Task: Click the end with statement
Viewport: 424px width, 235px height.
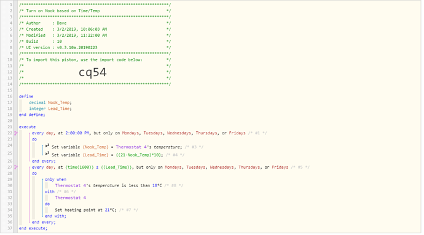Action: [55, 216]
